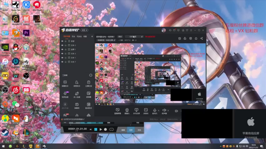Select the first orange scene tab

click(66, 36)
